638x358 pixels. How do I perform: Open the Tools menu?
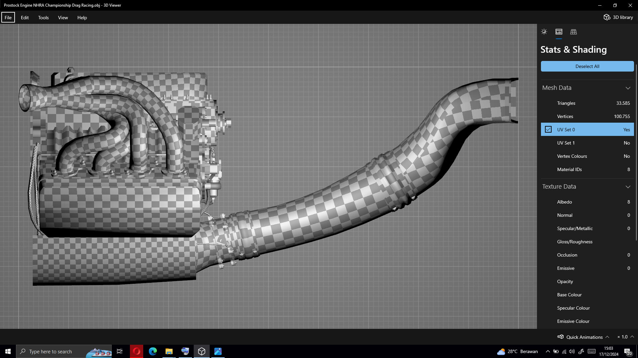pyautogui.click(x=43, y=18)
